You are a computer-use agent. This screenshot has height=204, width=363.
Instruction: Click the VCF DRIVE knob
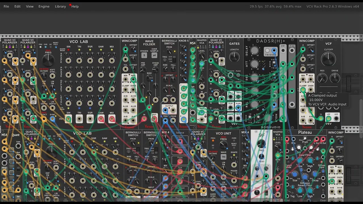tap(335, 78)
